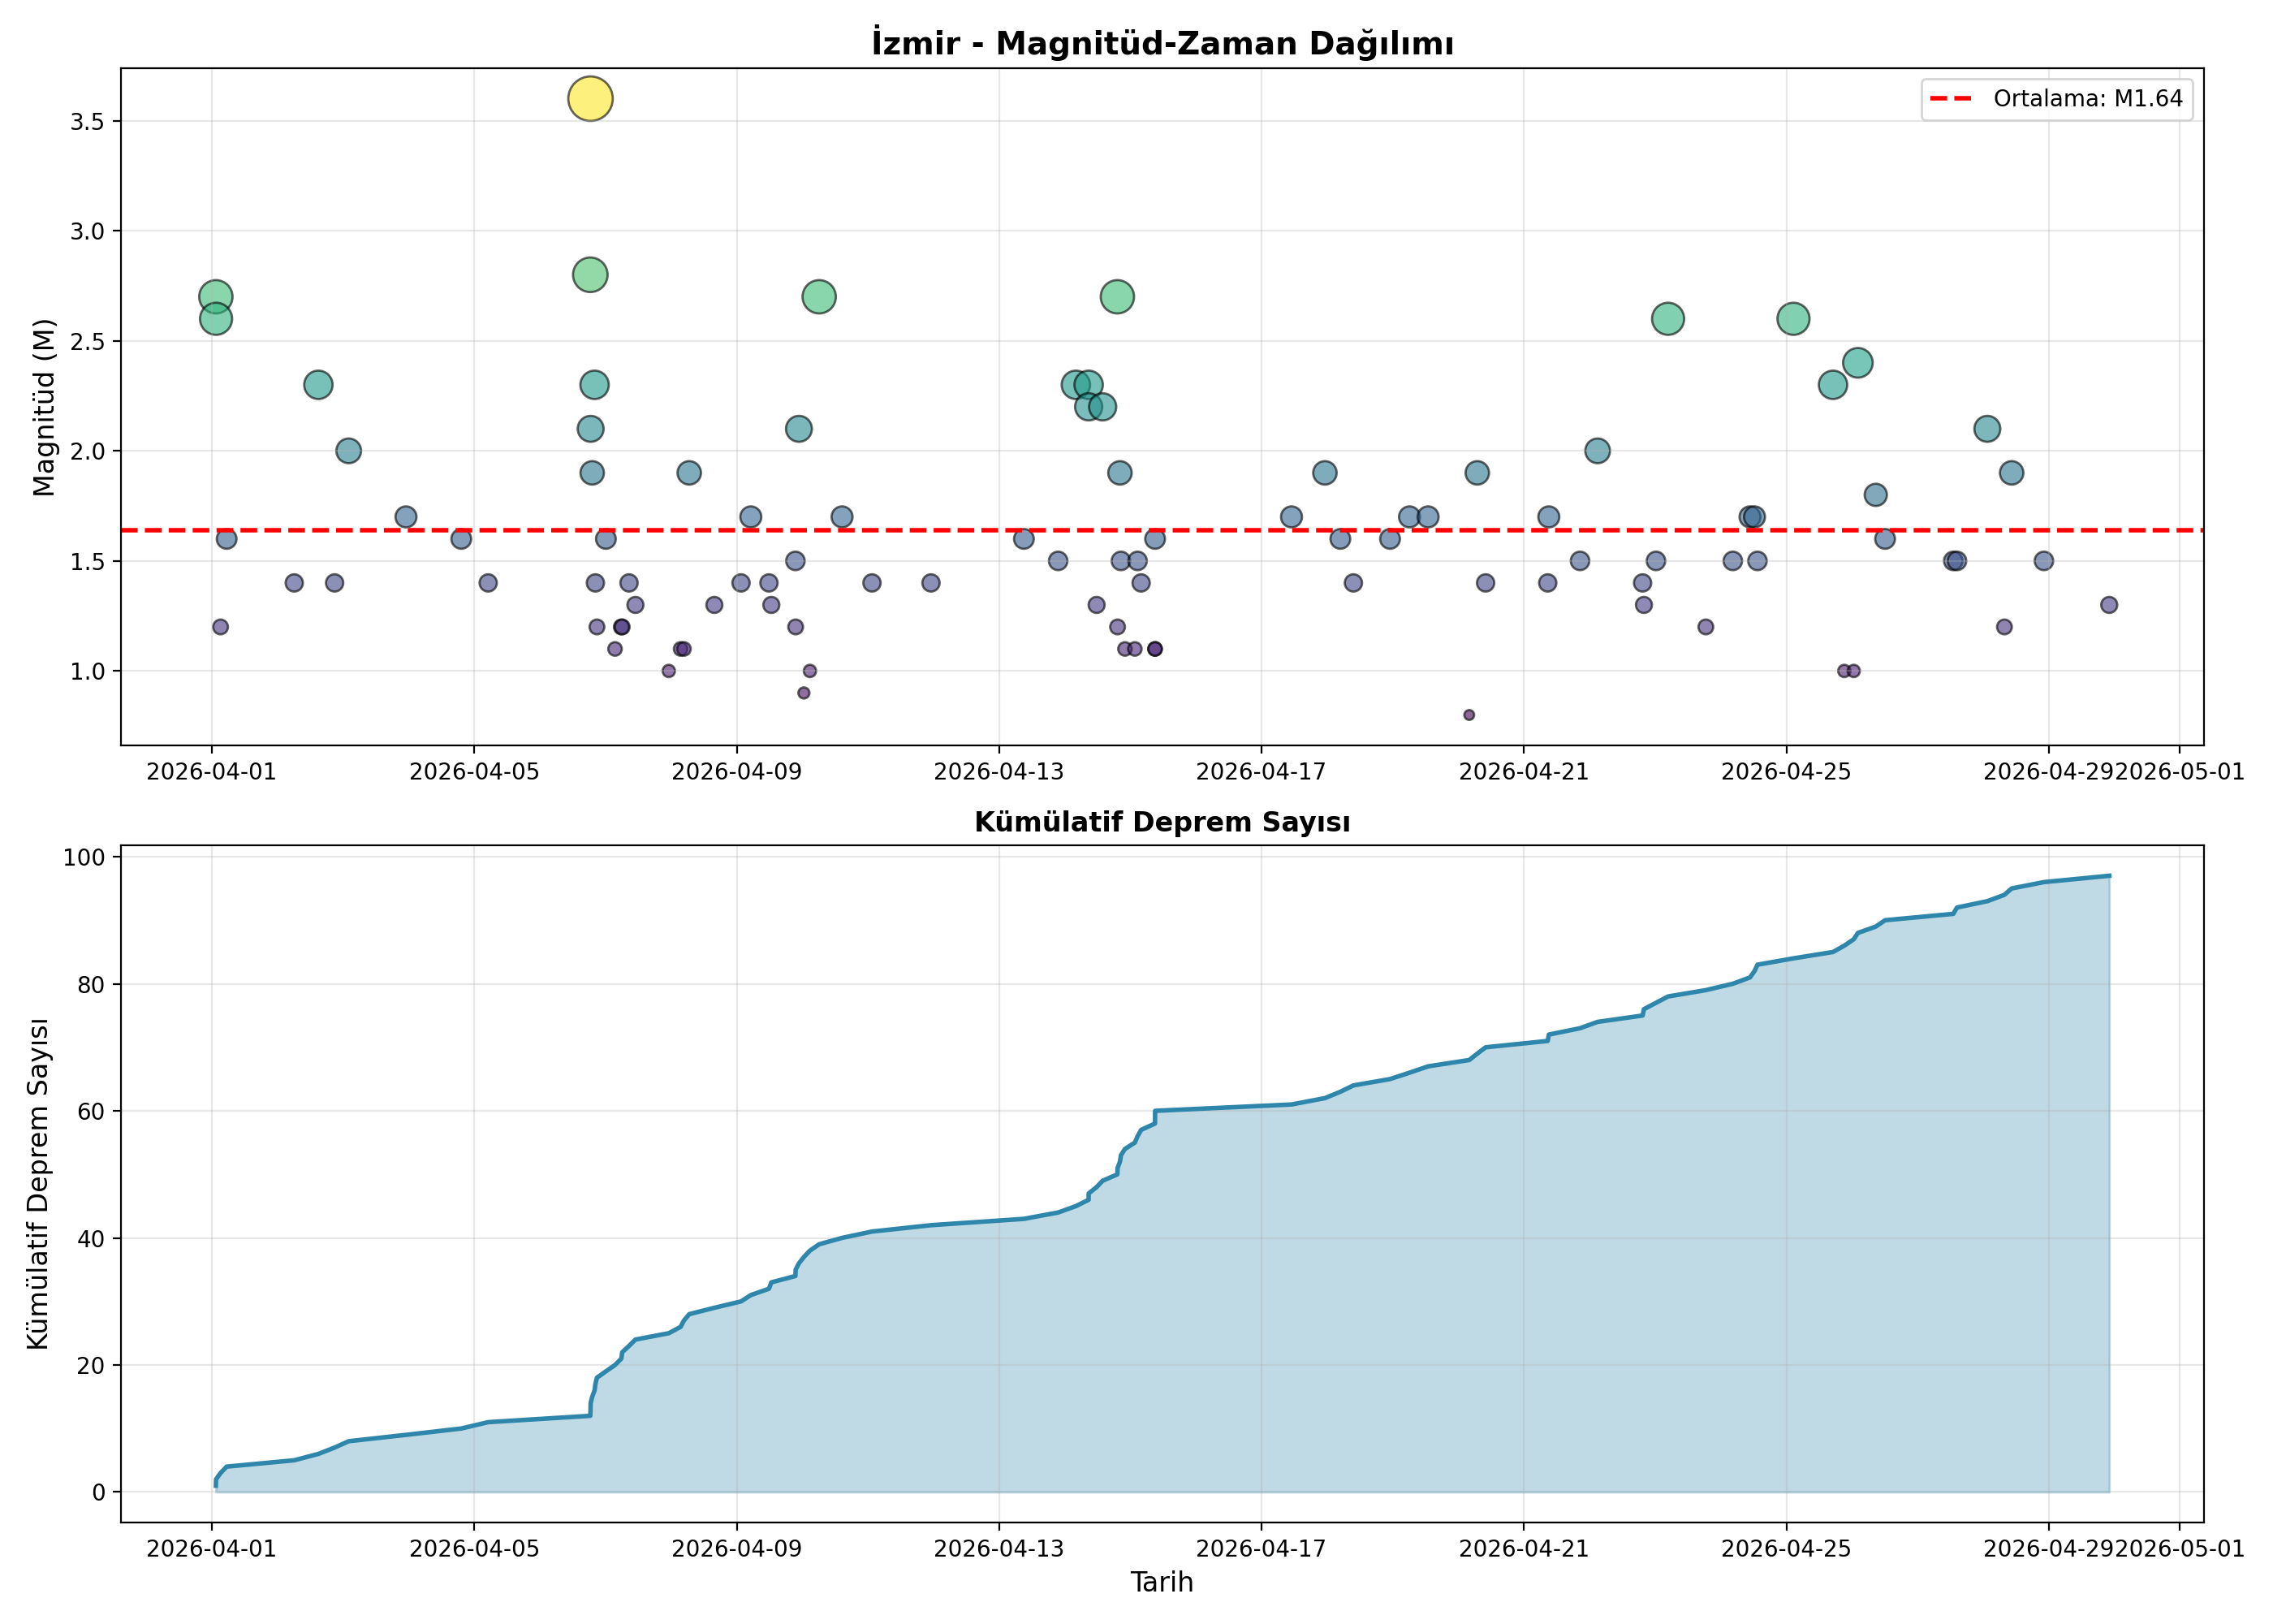2273x1624 pixels.
Task: Select the smallest dot near magnitude 0.8
Action: coord(1469,715)
